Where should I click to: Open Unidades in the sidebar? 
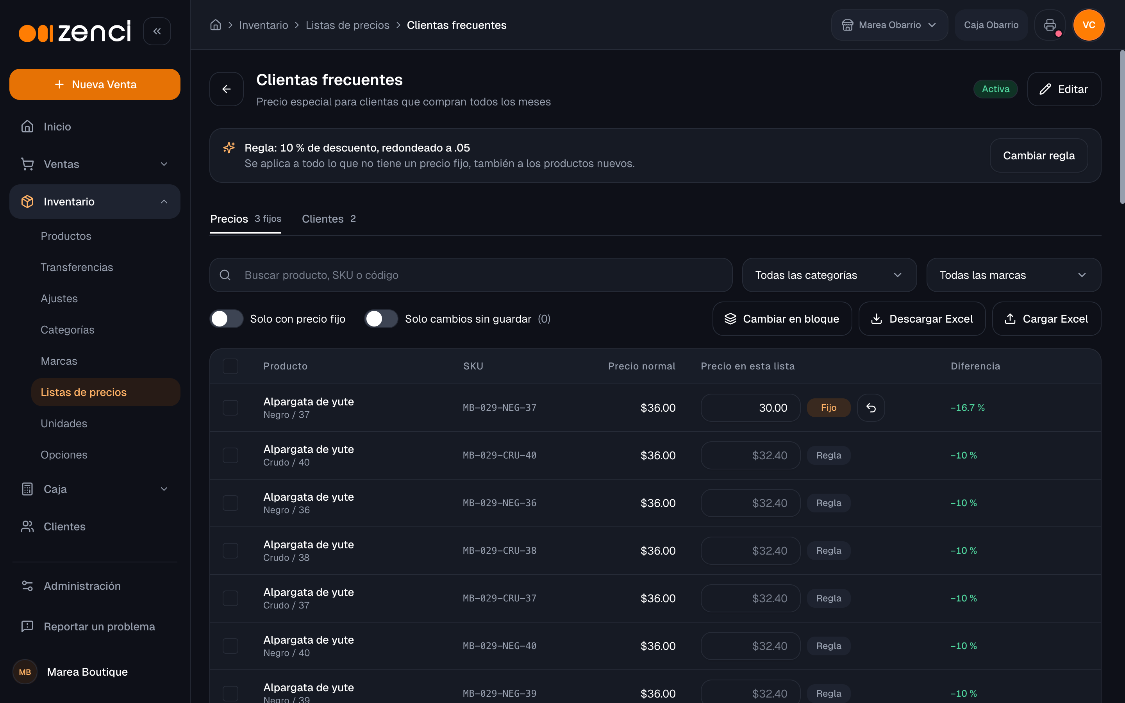(64, 424)
